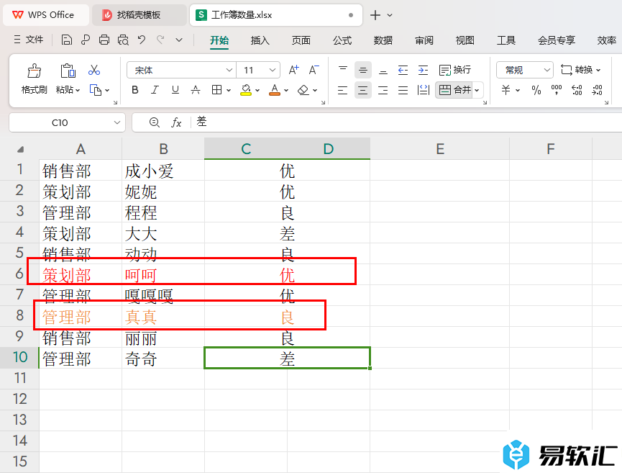Open font color dropdown arrow

[x=286, y=90]
